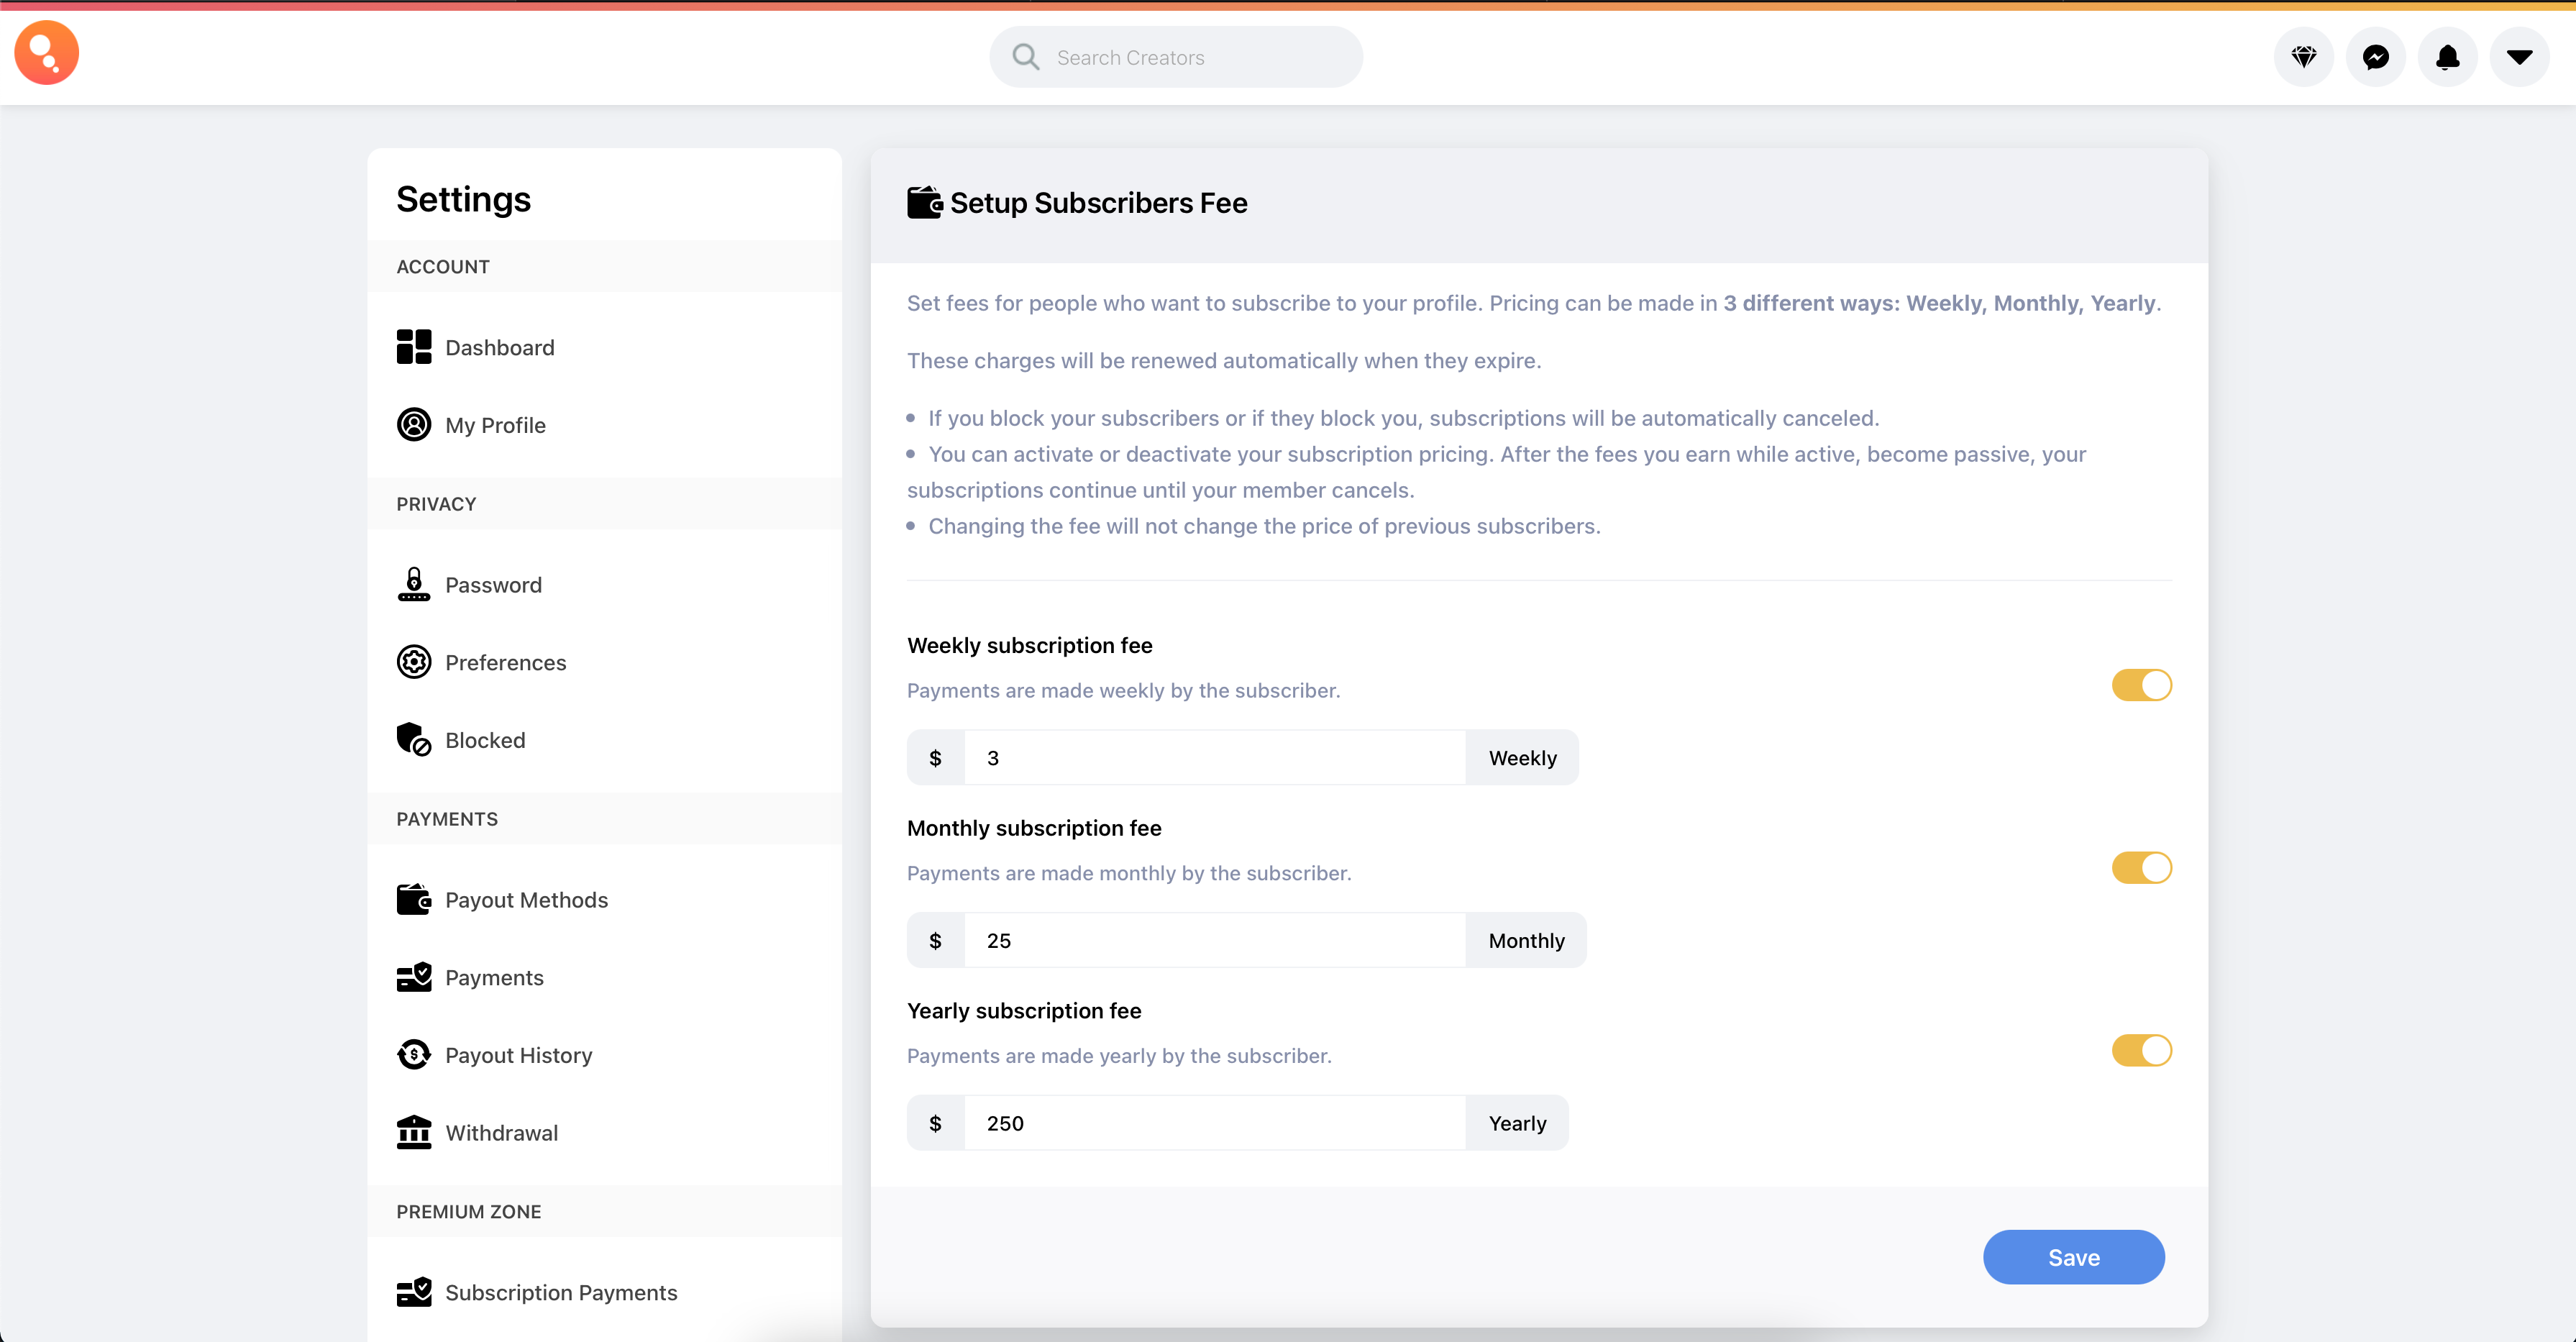Image resolution: width=2576 pixels, height=1342 pixels.
Task: Open the diamond premium icon
Action: point(2303,57)
